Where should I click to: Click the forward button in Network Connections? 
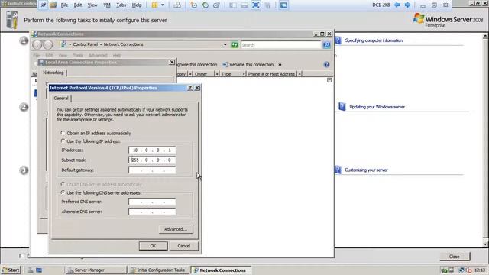(47, 45)
